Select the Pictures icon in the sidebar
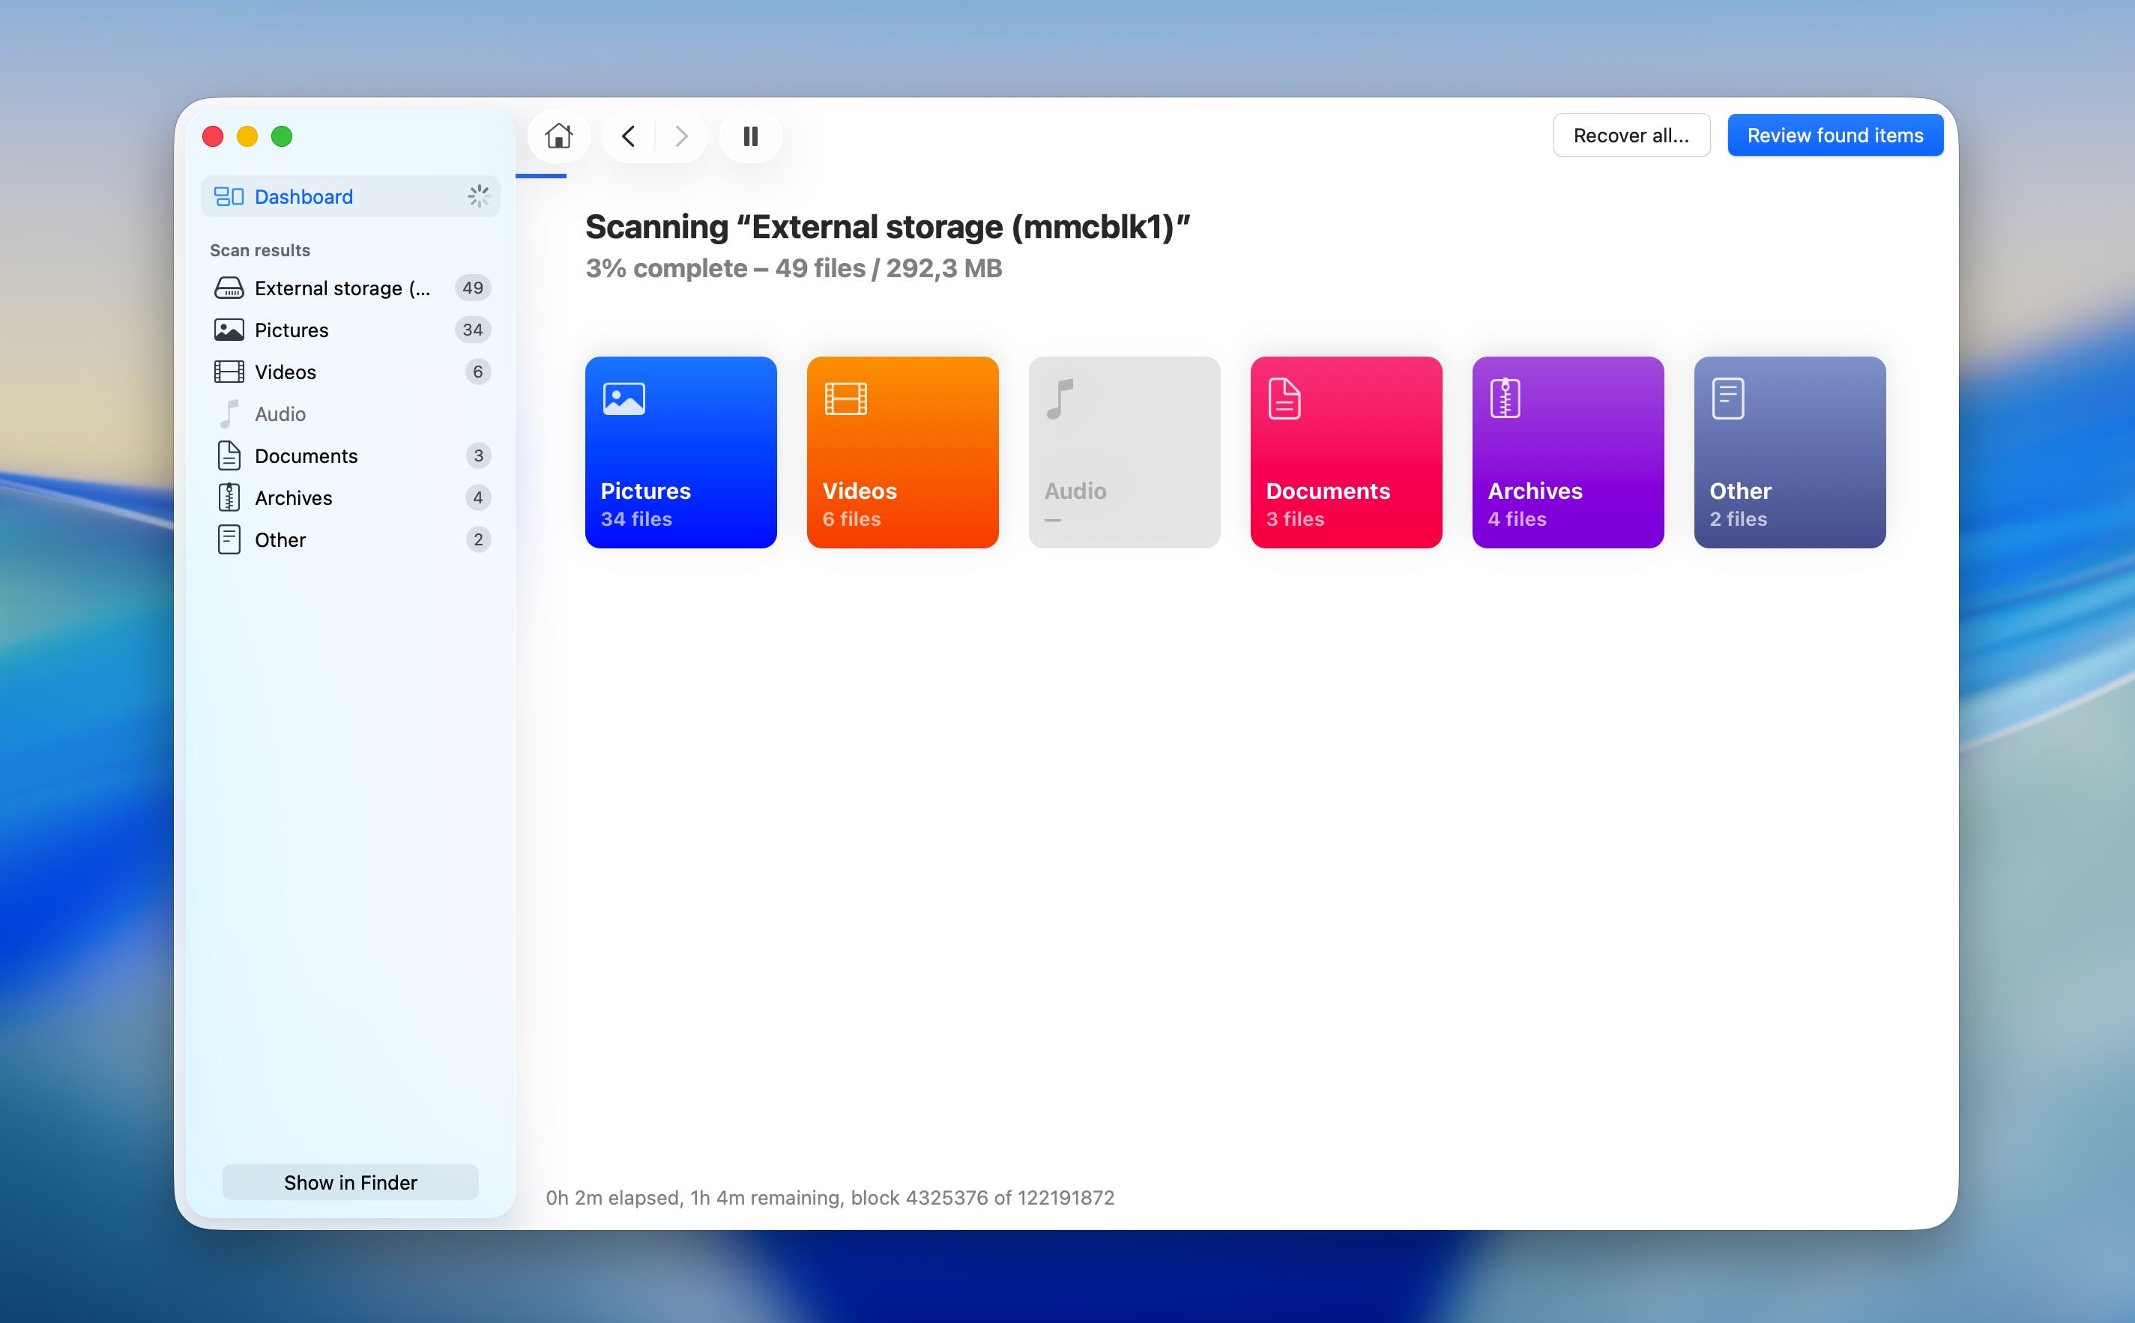Image resolution: width=2135 pixels, height=1323 pixels. click(229, 329)
